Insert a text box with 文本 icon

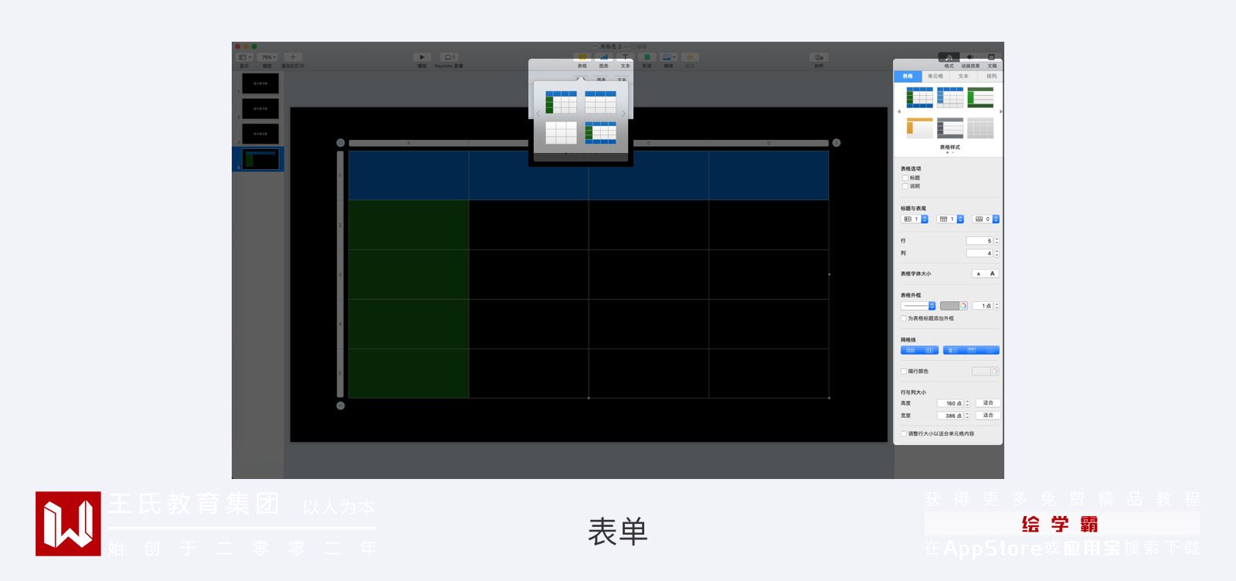625,57
